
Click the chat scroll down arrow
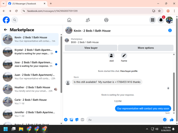click(174, 113)
